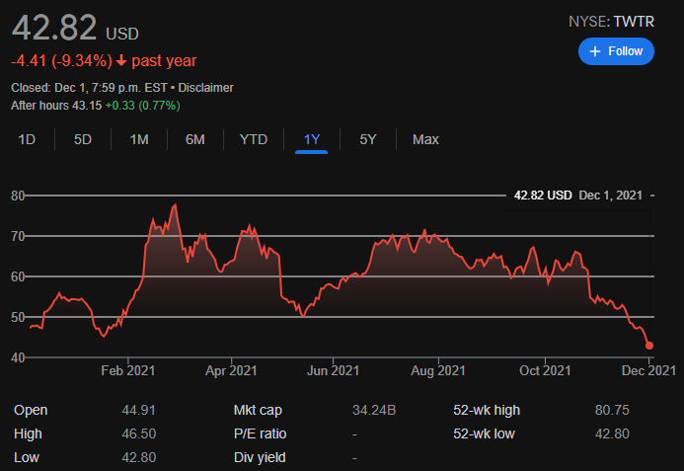684x471 pixels.
Task: Switch to the 6M chart range
Action: (195, 139)
